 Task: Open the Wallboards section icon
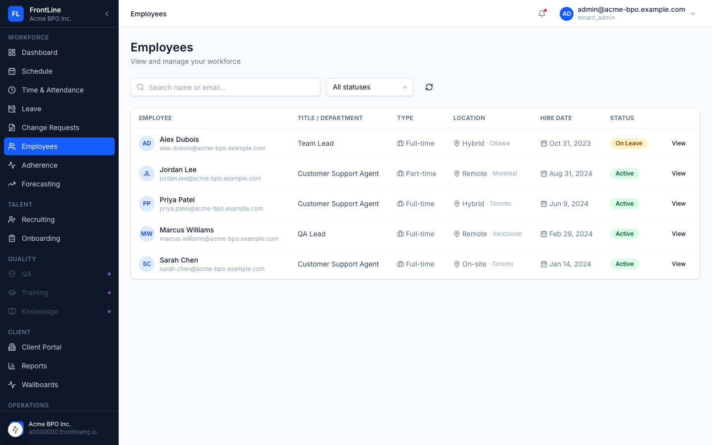point(12,385)
